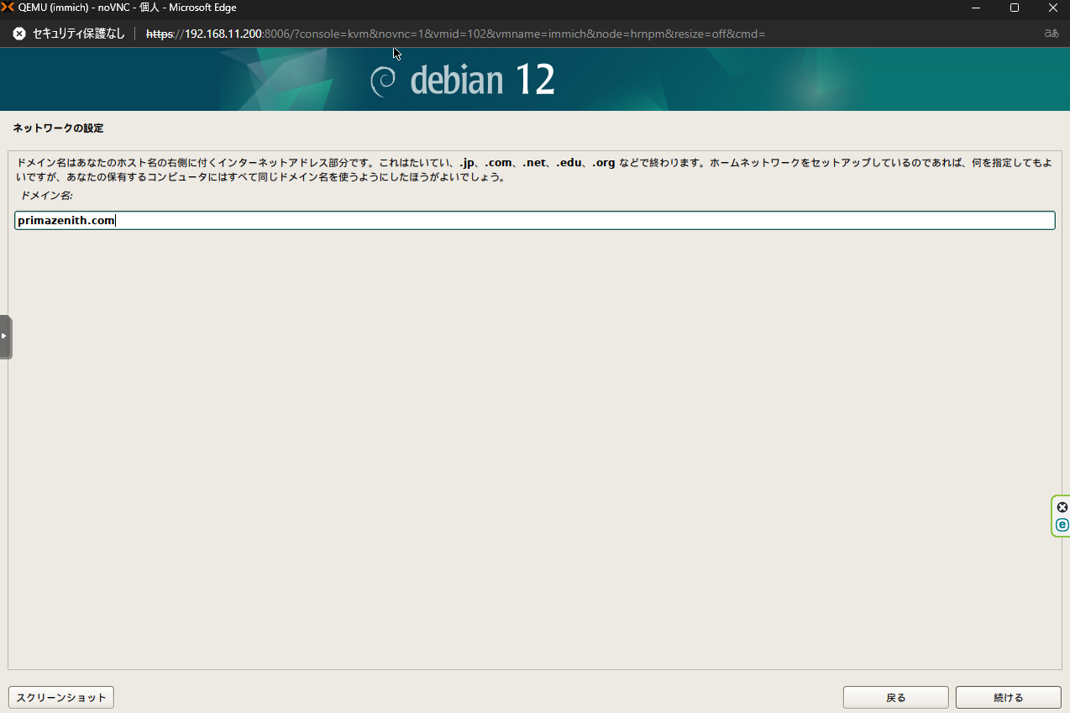Click the ネットワークの設定 heading
The height and width of the screenshot is (713, 1070).
click(x=58, y=128)
